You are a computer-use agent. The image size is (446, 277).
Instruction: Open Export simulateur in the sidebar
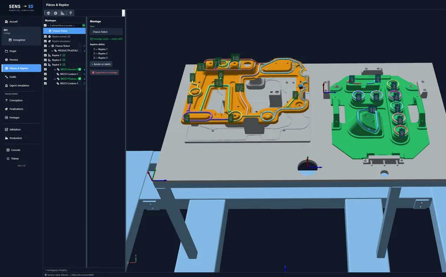click(17, 85)
